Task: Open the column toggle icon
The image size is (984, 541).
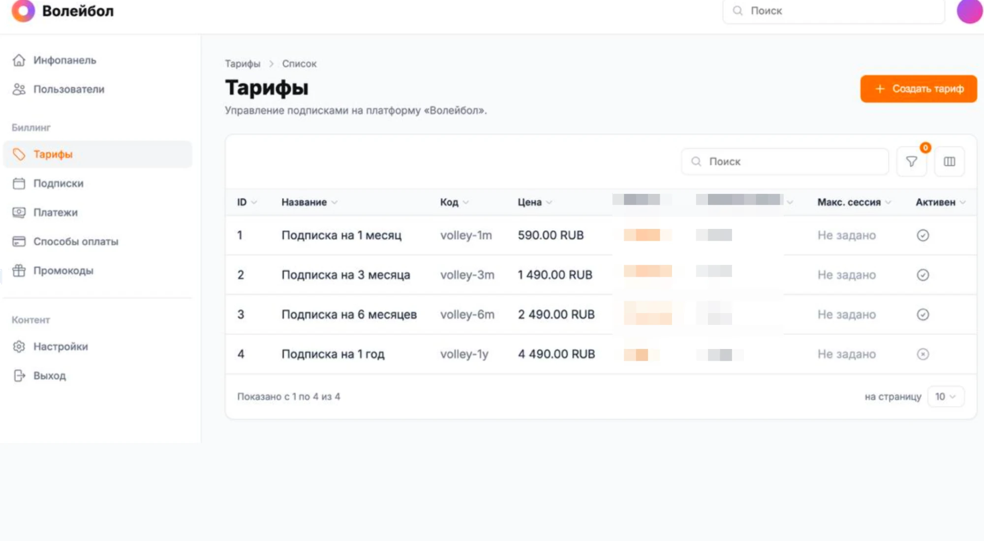Action: pos(949,161)
